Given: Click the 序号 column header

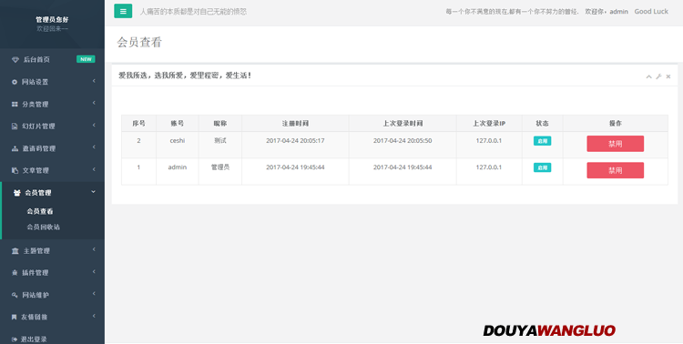Looking at the screenshot, I should click(x=139, y=124).
